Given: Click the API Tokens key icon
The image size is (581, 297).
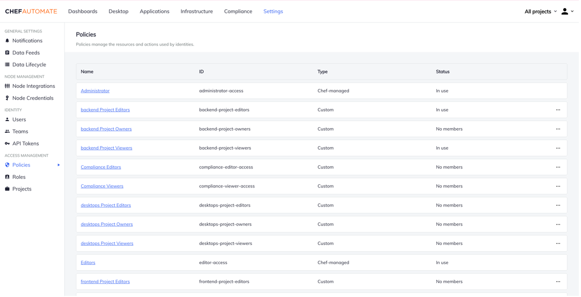Looking at the screenshot, I should 7,144.
